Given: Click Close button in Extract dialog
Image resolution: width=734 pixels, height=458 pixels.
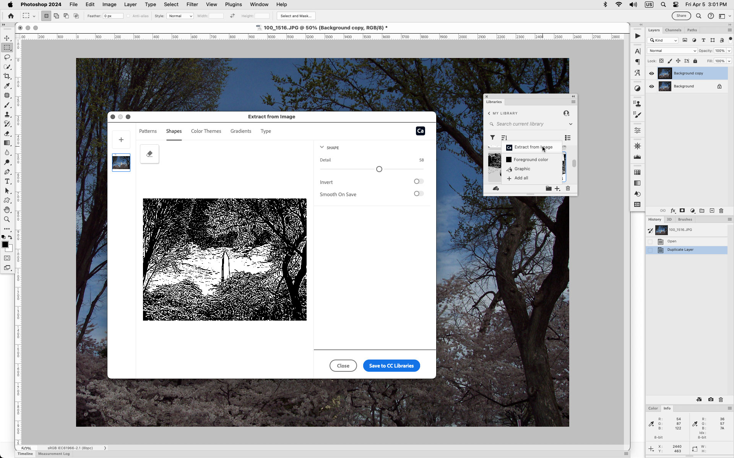Looking at the screenshot, I should point(343,365).
